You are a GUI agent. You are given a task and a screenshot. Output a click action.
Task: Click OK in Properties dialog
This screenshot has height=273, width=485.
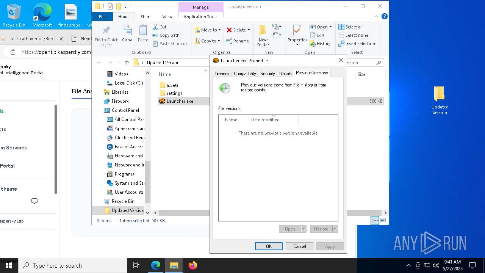click(269, 246)
